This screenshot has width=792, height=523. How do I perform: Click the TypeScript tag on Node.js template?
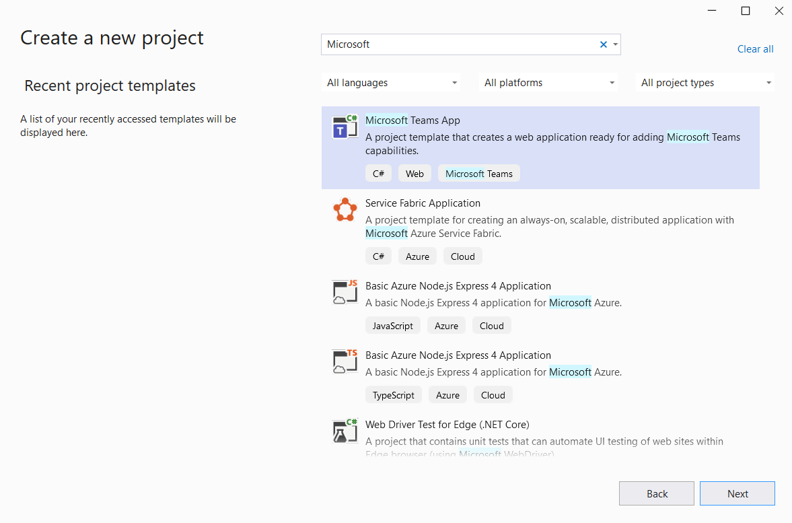(394, 395)
